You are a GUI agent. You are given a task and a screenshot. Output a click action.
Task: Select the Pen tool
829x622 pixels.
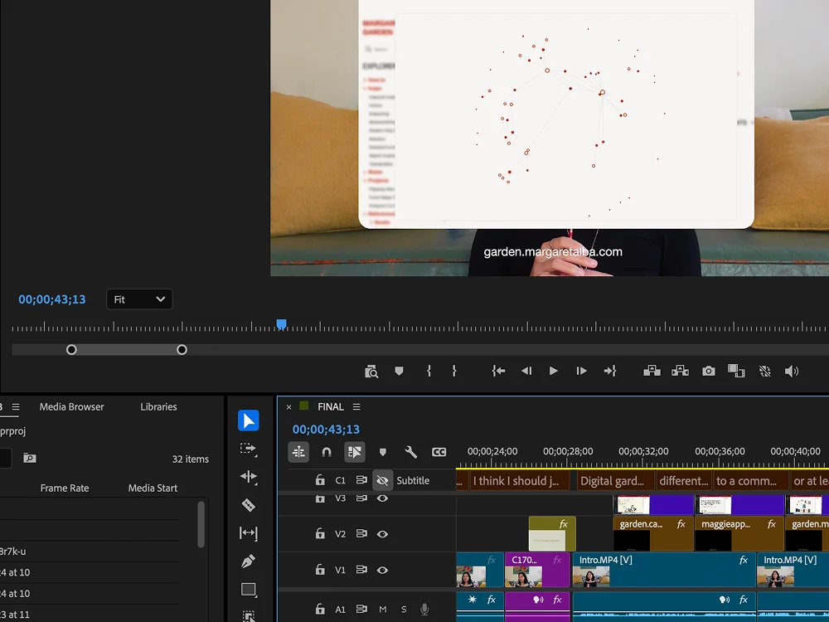click(x=249, y=561)
